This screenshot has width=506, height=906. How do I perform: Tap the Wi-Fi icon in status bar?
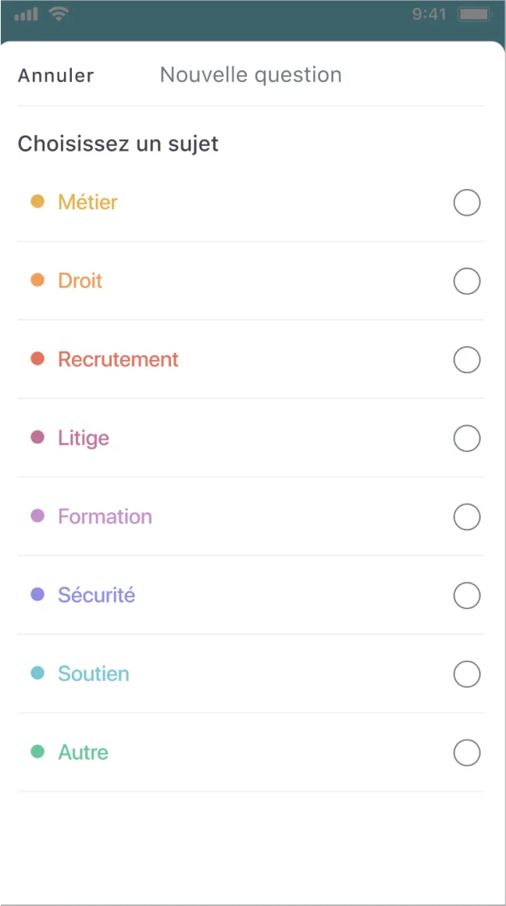(x=59, y=12)
